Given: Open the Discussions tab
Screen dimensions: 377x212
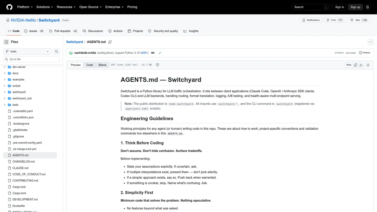Looking at the screenshot, I should (x=93, y=31).
